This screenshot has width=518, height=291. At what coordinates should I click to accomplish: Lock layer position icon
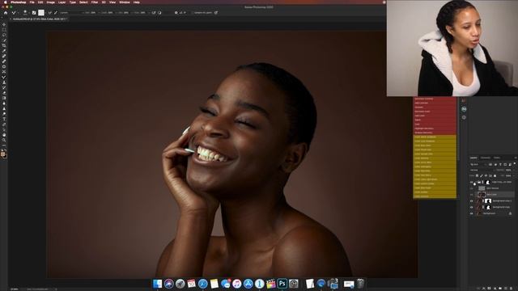(486, 175)
